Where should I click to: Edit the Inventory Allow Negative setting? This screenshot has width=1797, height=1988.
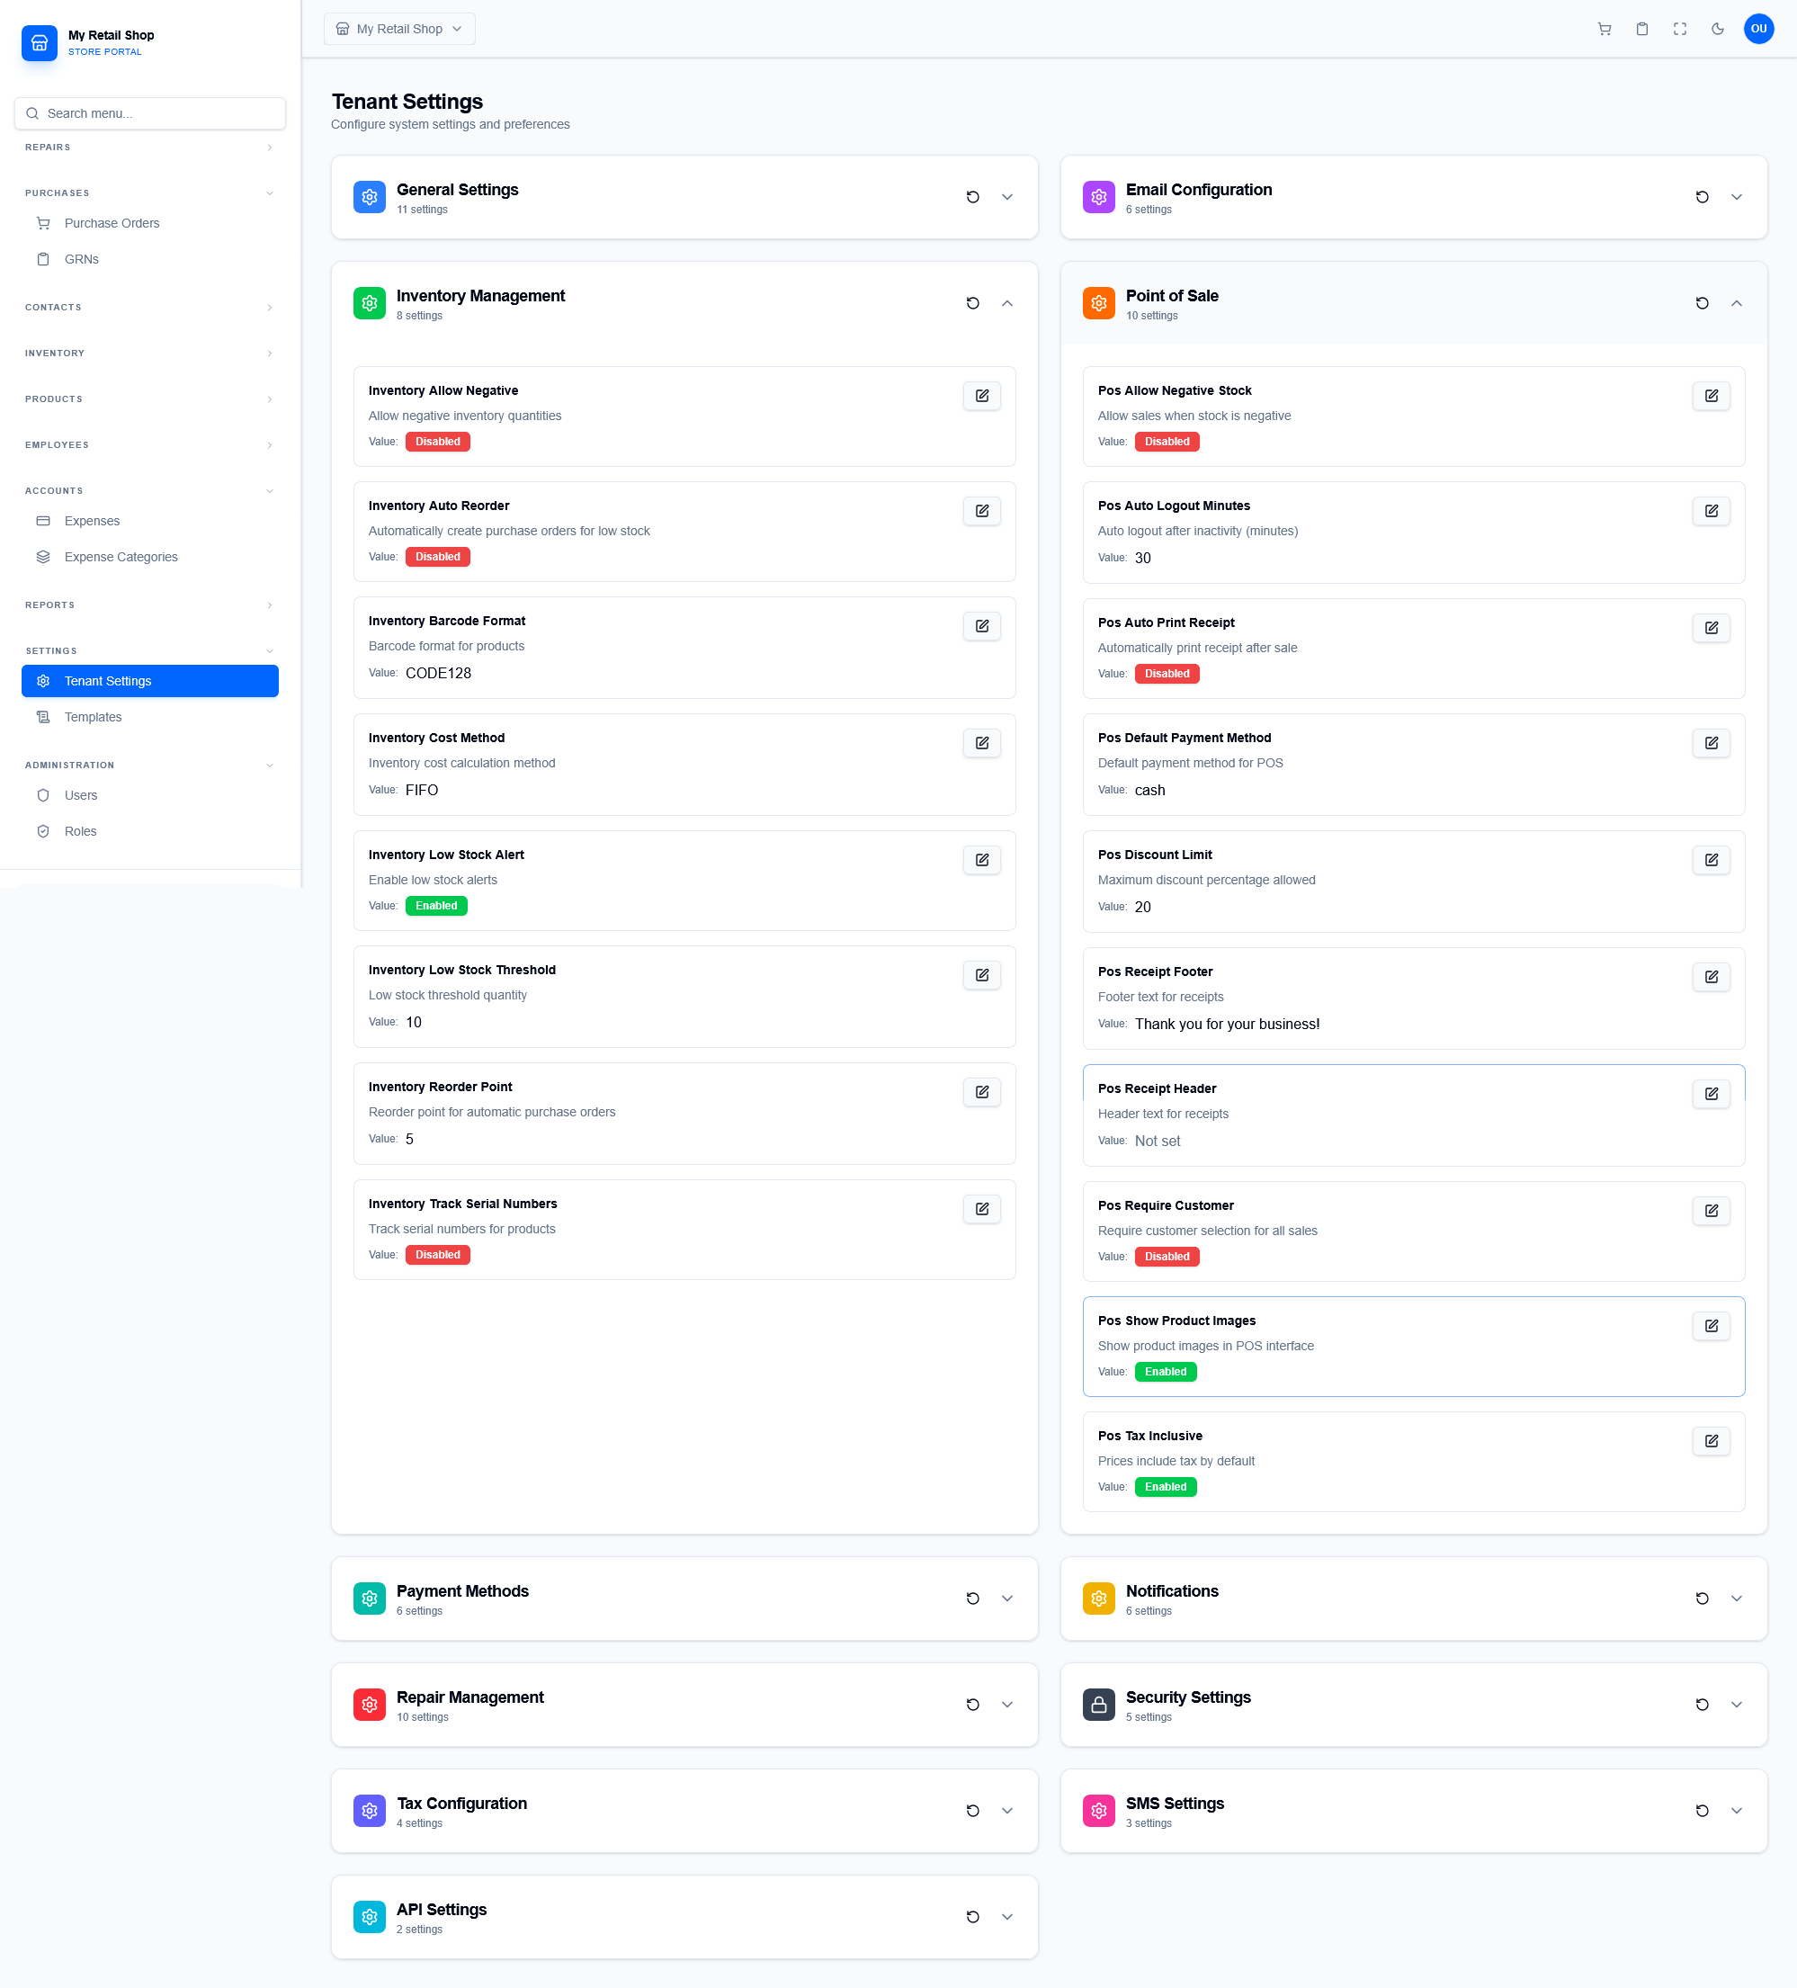coord(982,396)
